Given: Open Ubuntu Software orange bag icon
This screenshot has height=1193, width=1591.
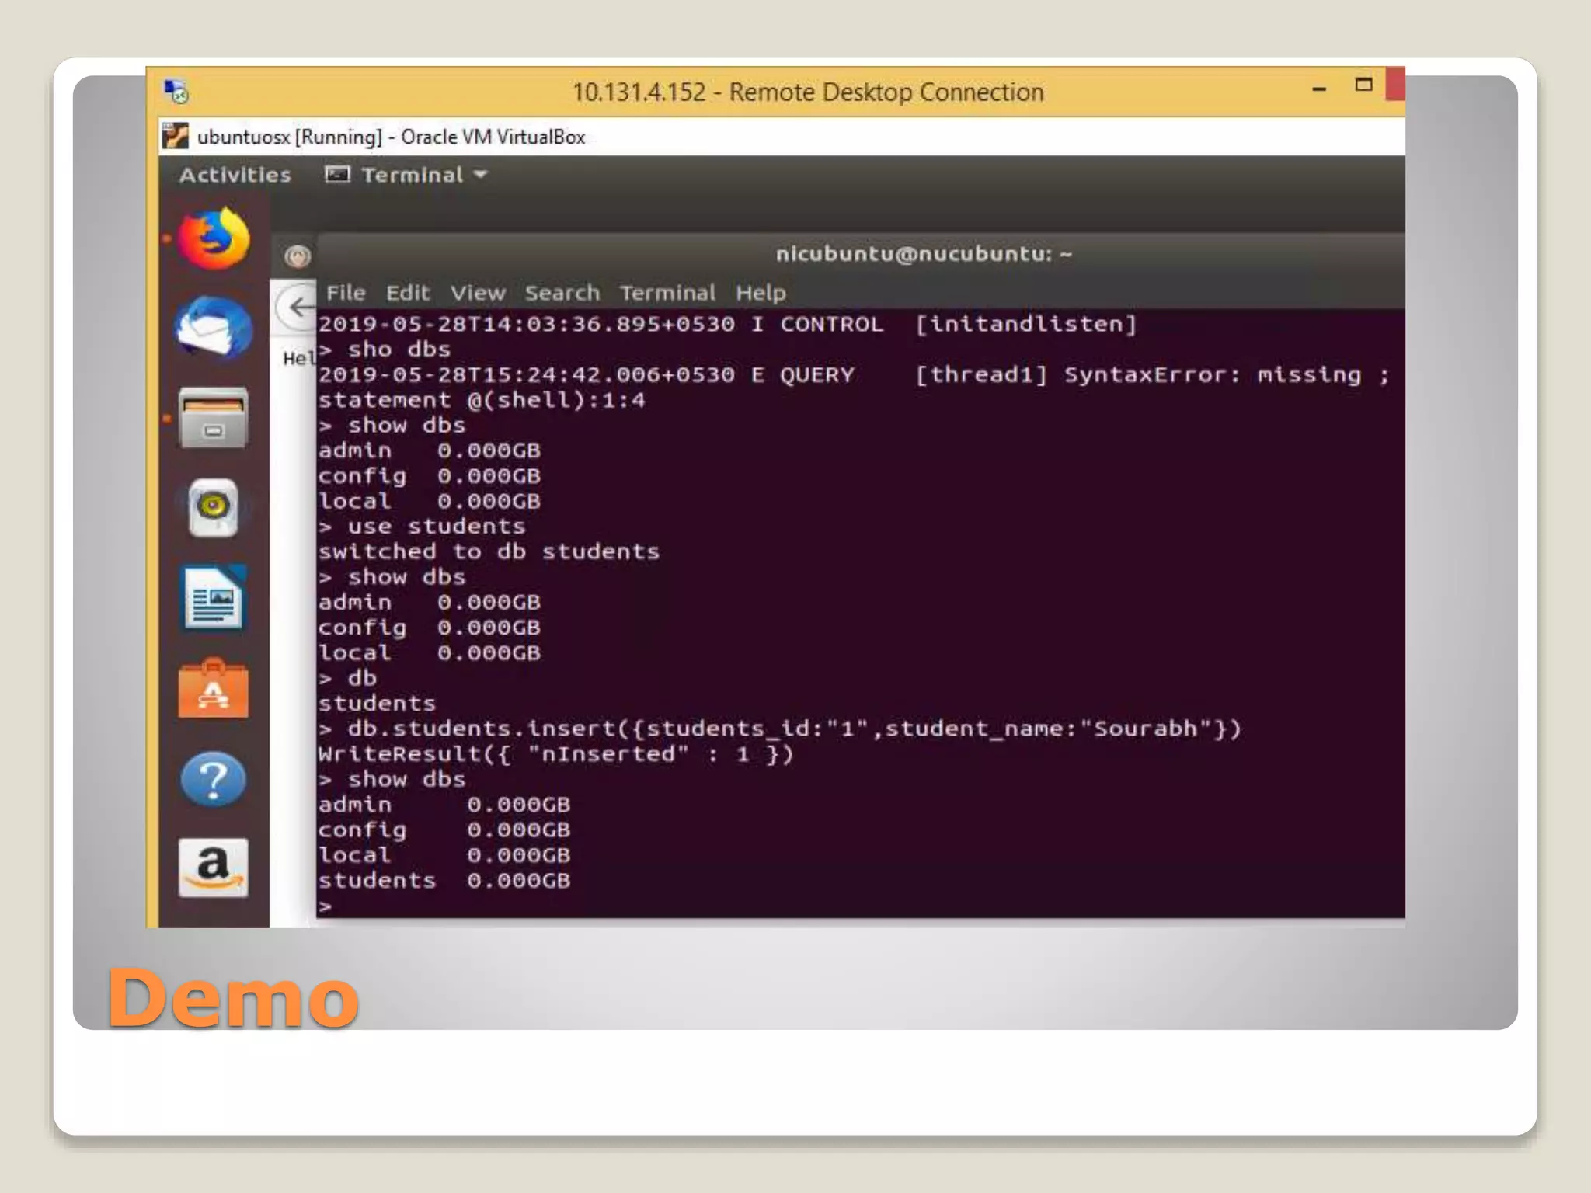Looking at the screenshot, I should click(x=214, y=690).
